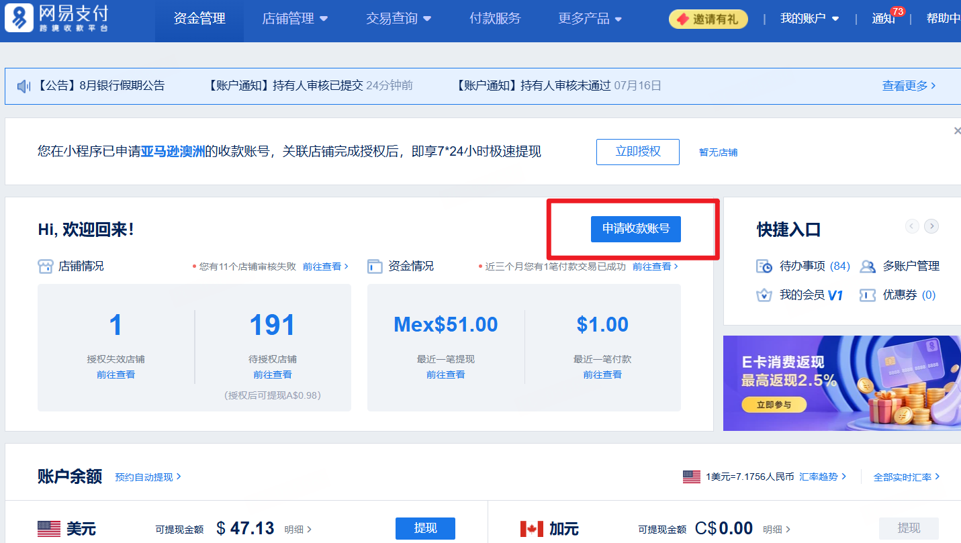The width and height of the screenshot is (961, 543).
Task: Click the 邀请有礼 invite badge
Action: pos(708,19)
